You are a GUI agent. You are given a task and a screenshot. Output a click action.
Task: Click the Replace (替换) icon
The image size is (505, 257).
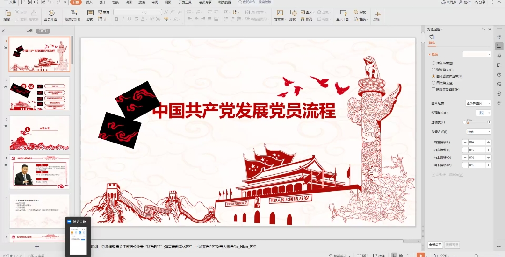356,19
